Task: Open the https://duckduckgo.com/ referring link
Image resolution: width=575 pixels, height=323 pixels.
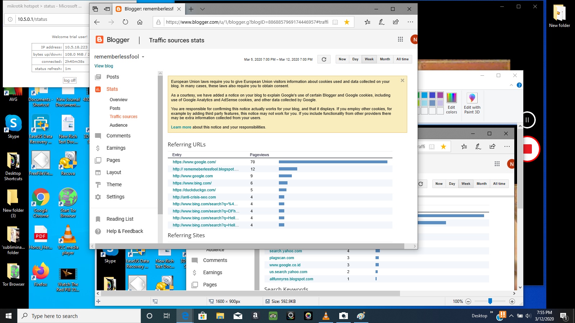Action: point(194,190)
